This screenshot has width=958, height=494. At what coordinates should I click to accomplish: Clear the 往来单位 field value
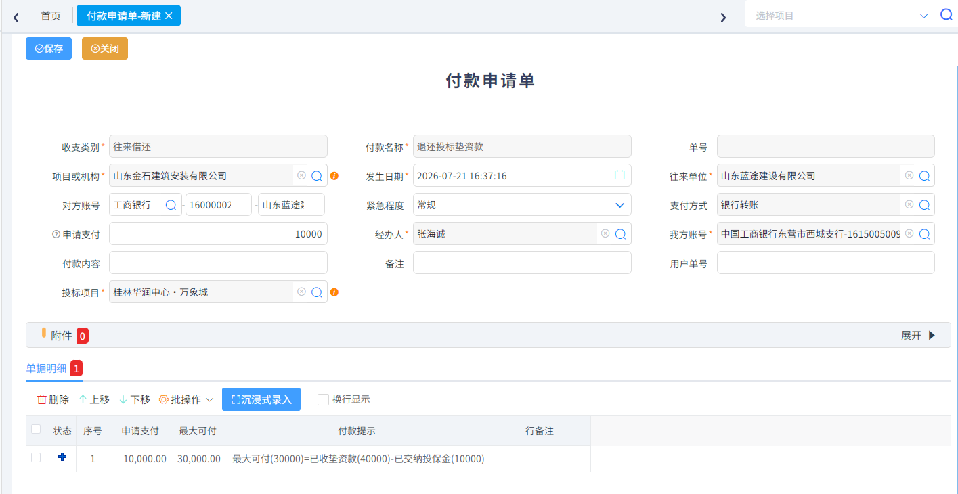[909, 175]
